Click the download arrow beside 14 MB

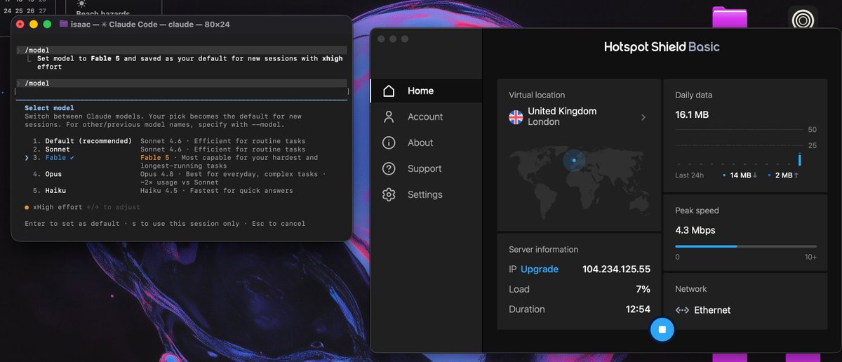click(754, 175)
